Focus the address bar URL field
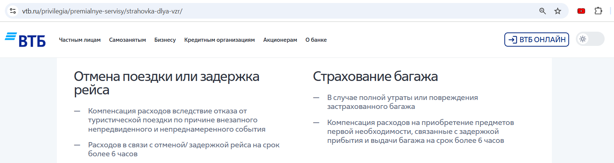This screenshot has width=614, height=163. click(277, 11)
